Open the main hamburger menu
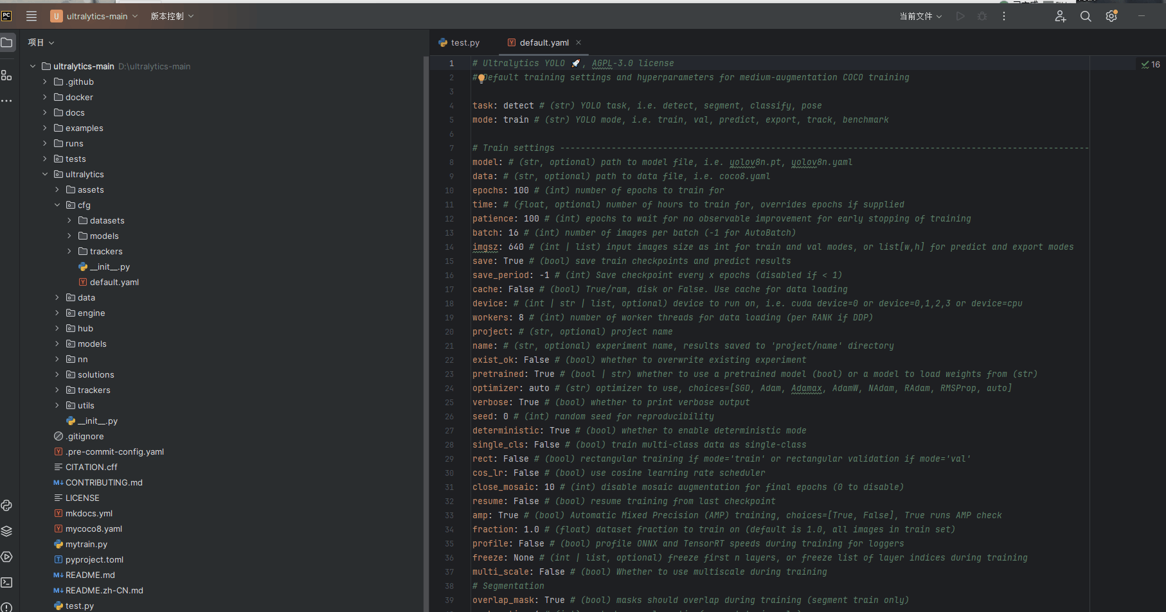The image size is (1166, 612). (x=31, y=16)
